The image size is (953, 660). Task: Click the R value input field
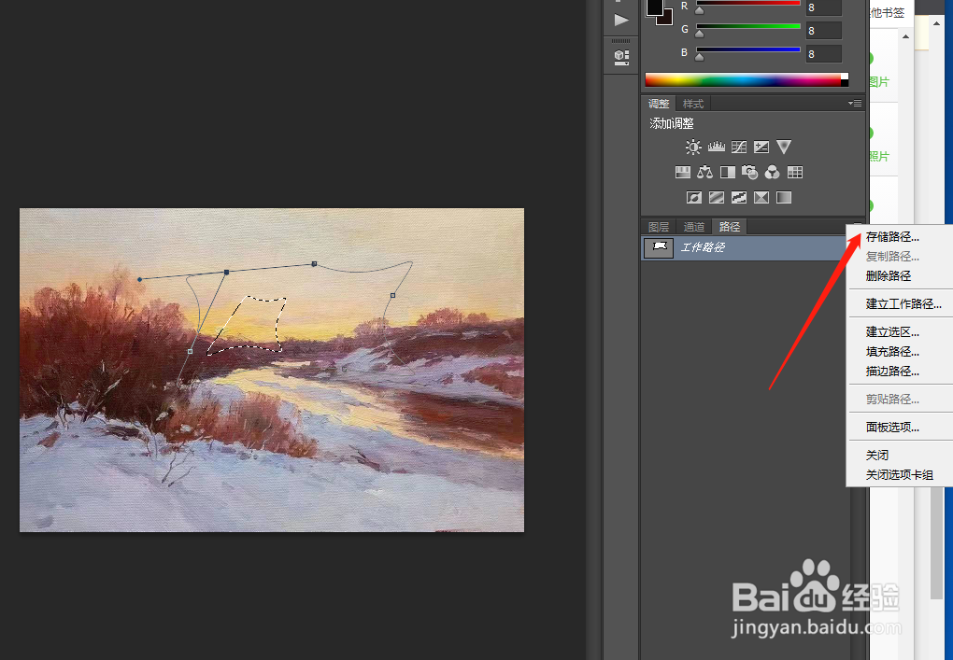pos(823,7)
